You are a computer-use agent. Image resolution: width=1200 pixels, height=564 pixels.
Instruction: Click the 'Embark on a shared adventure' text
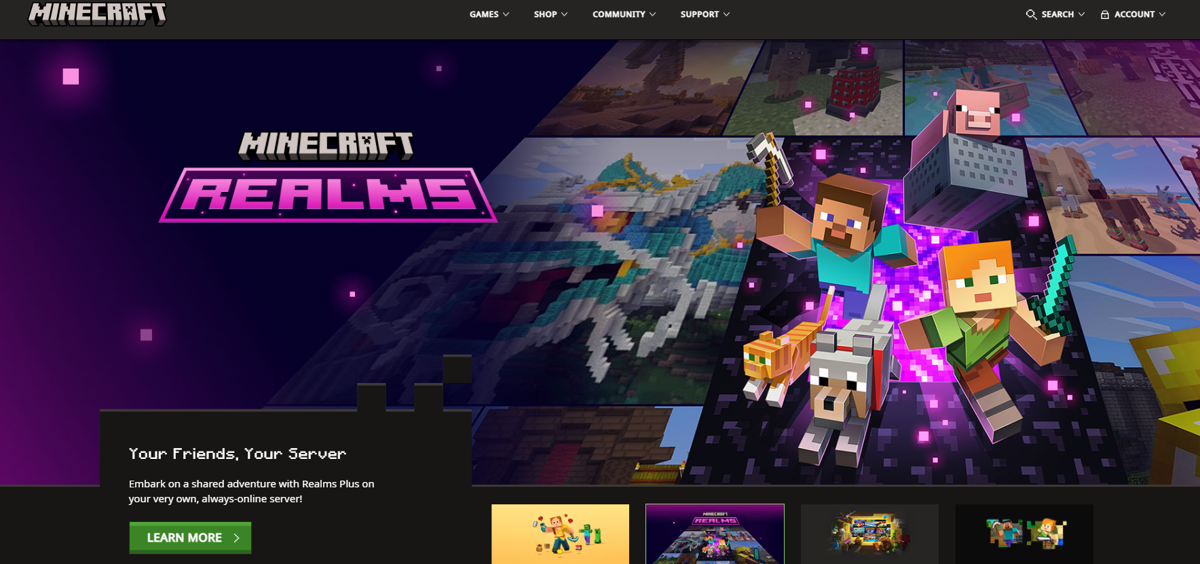[251, 491]
